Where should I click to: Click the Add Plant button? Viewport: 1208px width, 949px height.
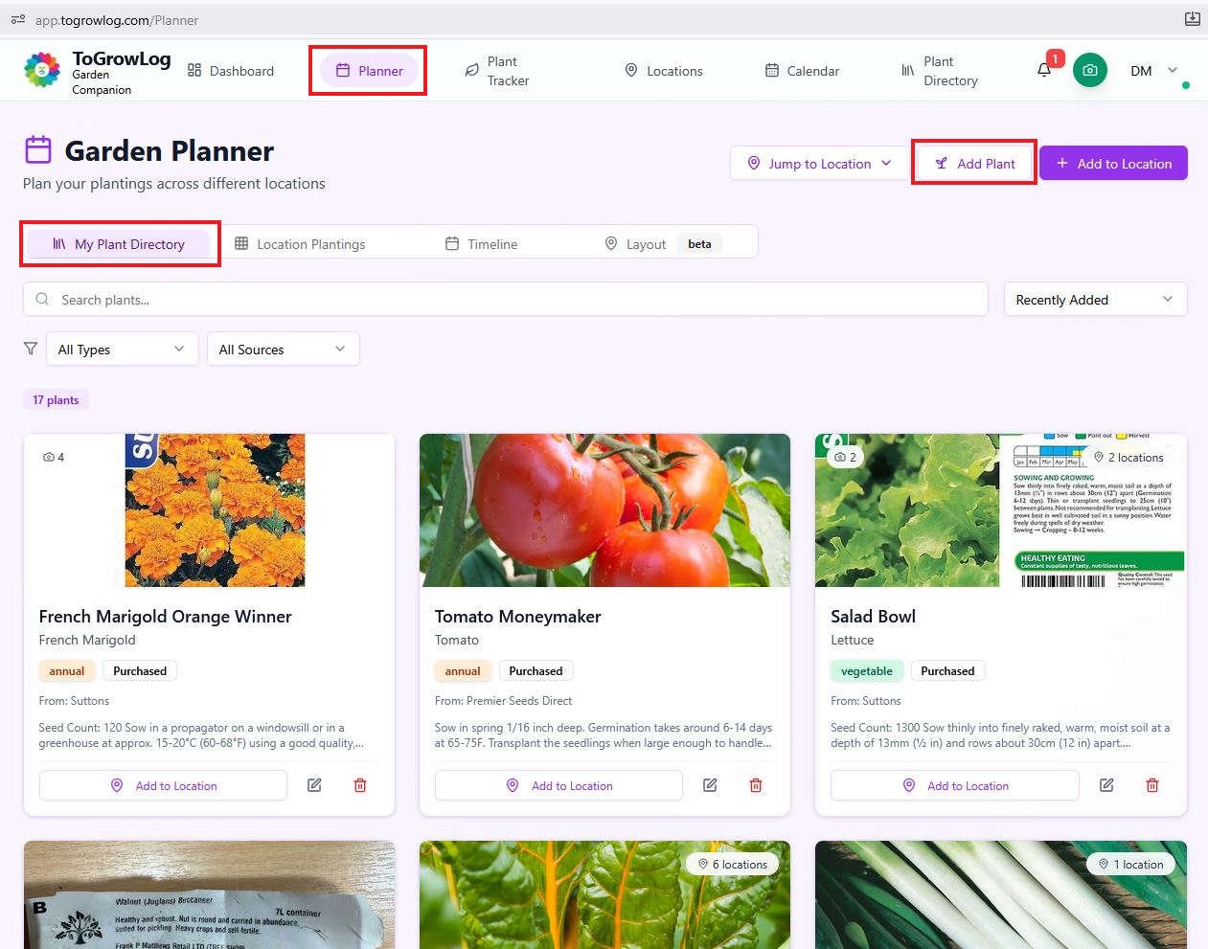[973, 163]
